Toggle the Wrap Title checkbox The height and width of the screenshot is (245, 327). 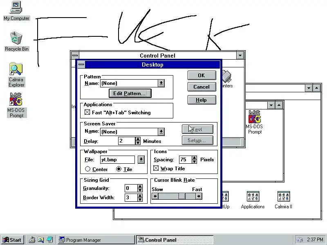pos(156,168)
